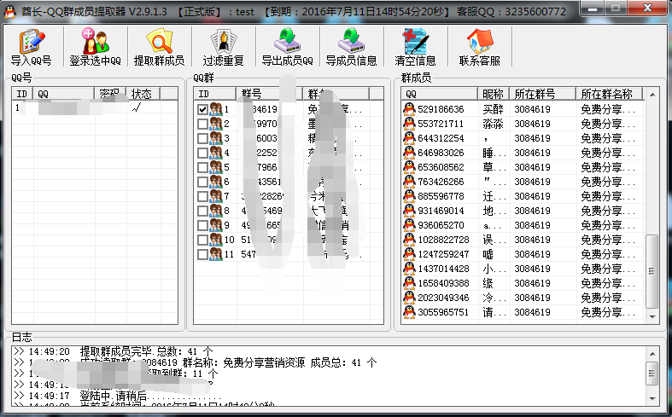Click the ID column header in QQ群 list

214,93
